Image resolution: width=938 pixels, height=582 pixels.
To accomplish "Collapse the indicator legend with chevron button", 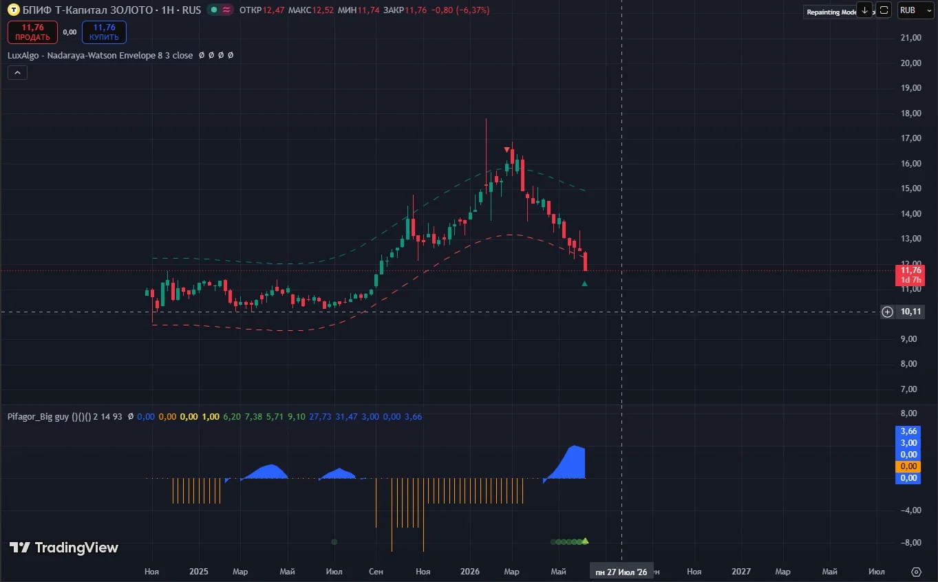I will click(17, 72).
